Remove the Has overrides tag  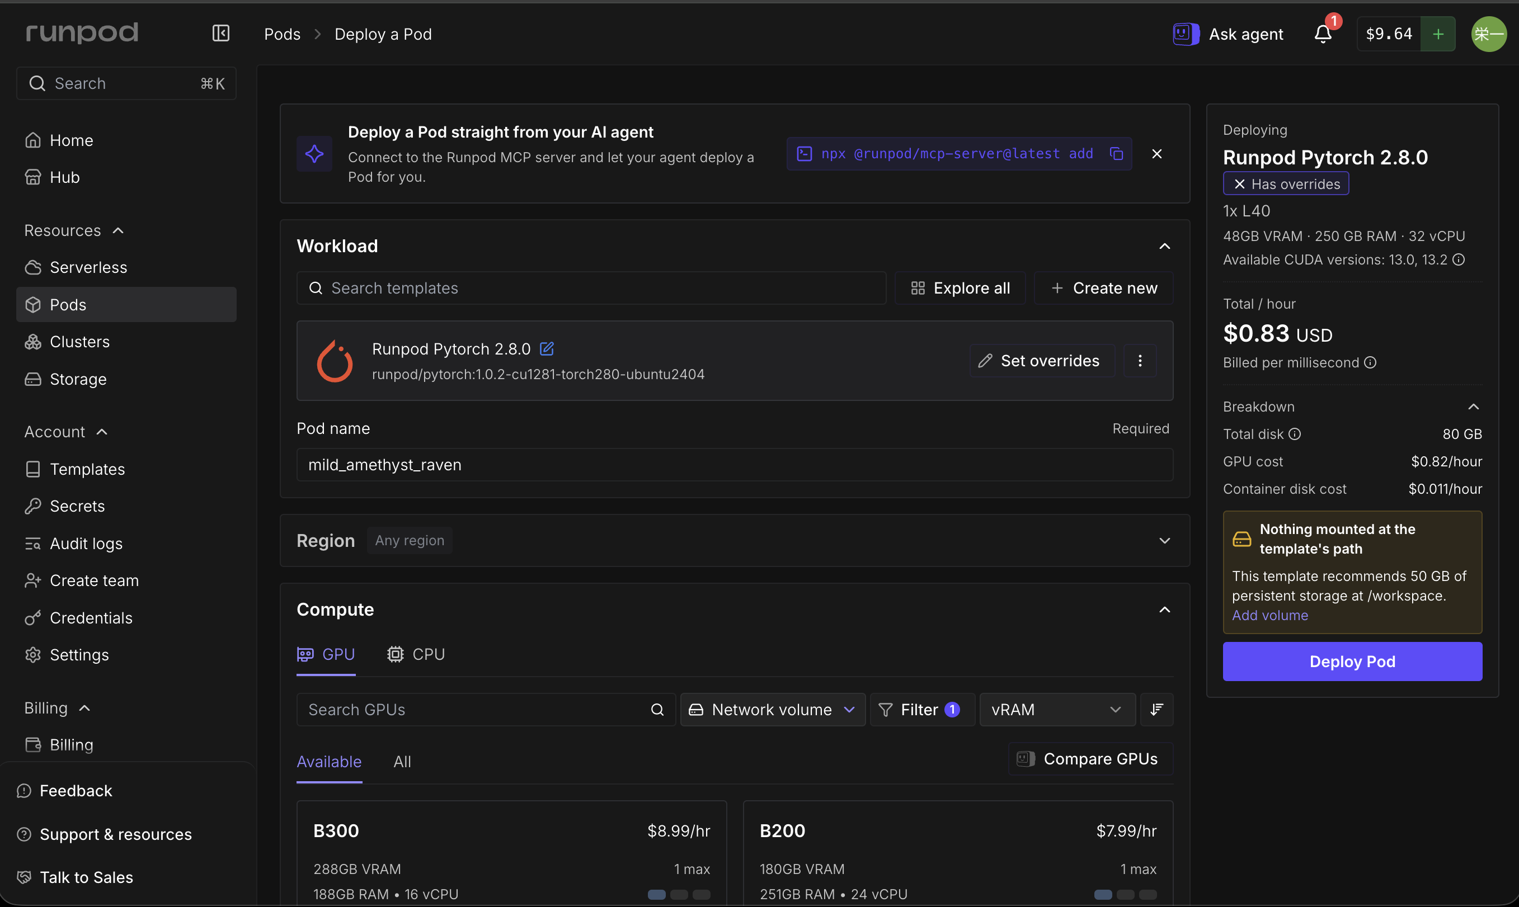tap(1240, 184)
